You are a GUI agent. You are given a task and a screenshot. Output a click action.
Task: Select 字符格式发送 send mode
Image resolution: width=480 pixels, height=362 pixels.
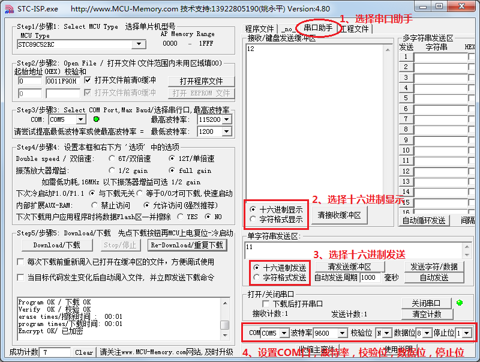coord(256,277)
